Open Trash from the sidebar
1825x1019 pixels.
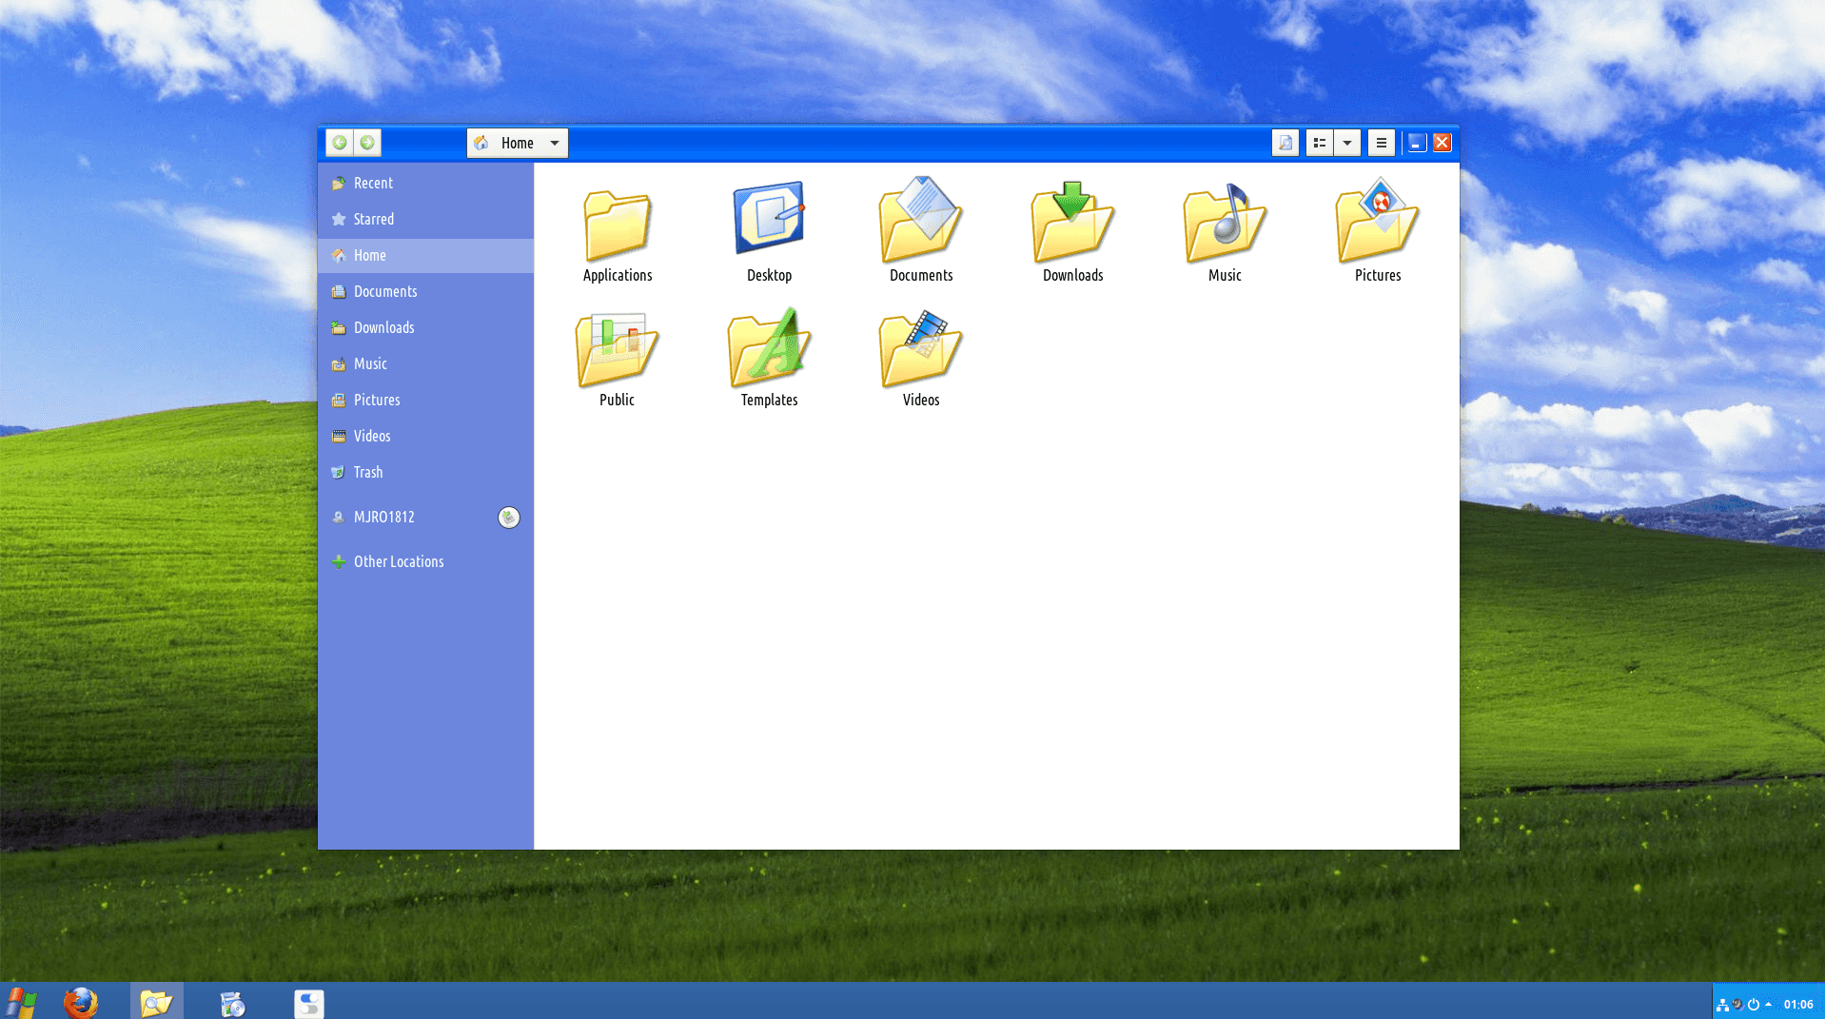point(367,472)
